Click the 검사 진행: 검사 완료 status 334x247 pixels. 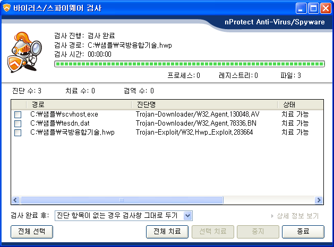tap(84, 36)
